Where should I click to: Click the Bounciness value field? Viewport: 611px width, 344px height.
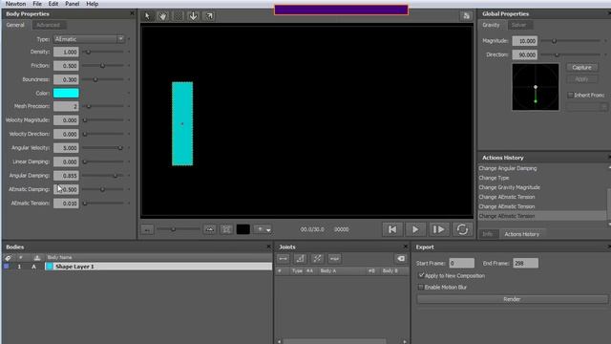click(66, 79)
